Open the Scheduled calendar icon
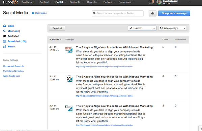 tap(4, 41)
